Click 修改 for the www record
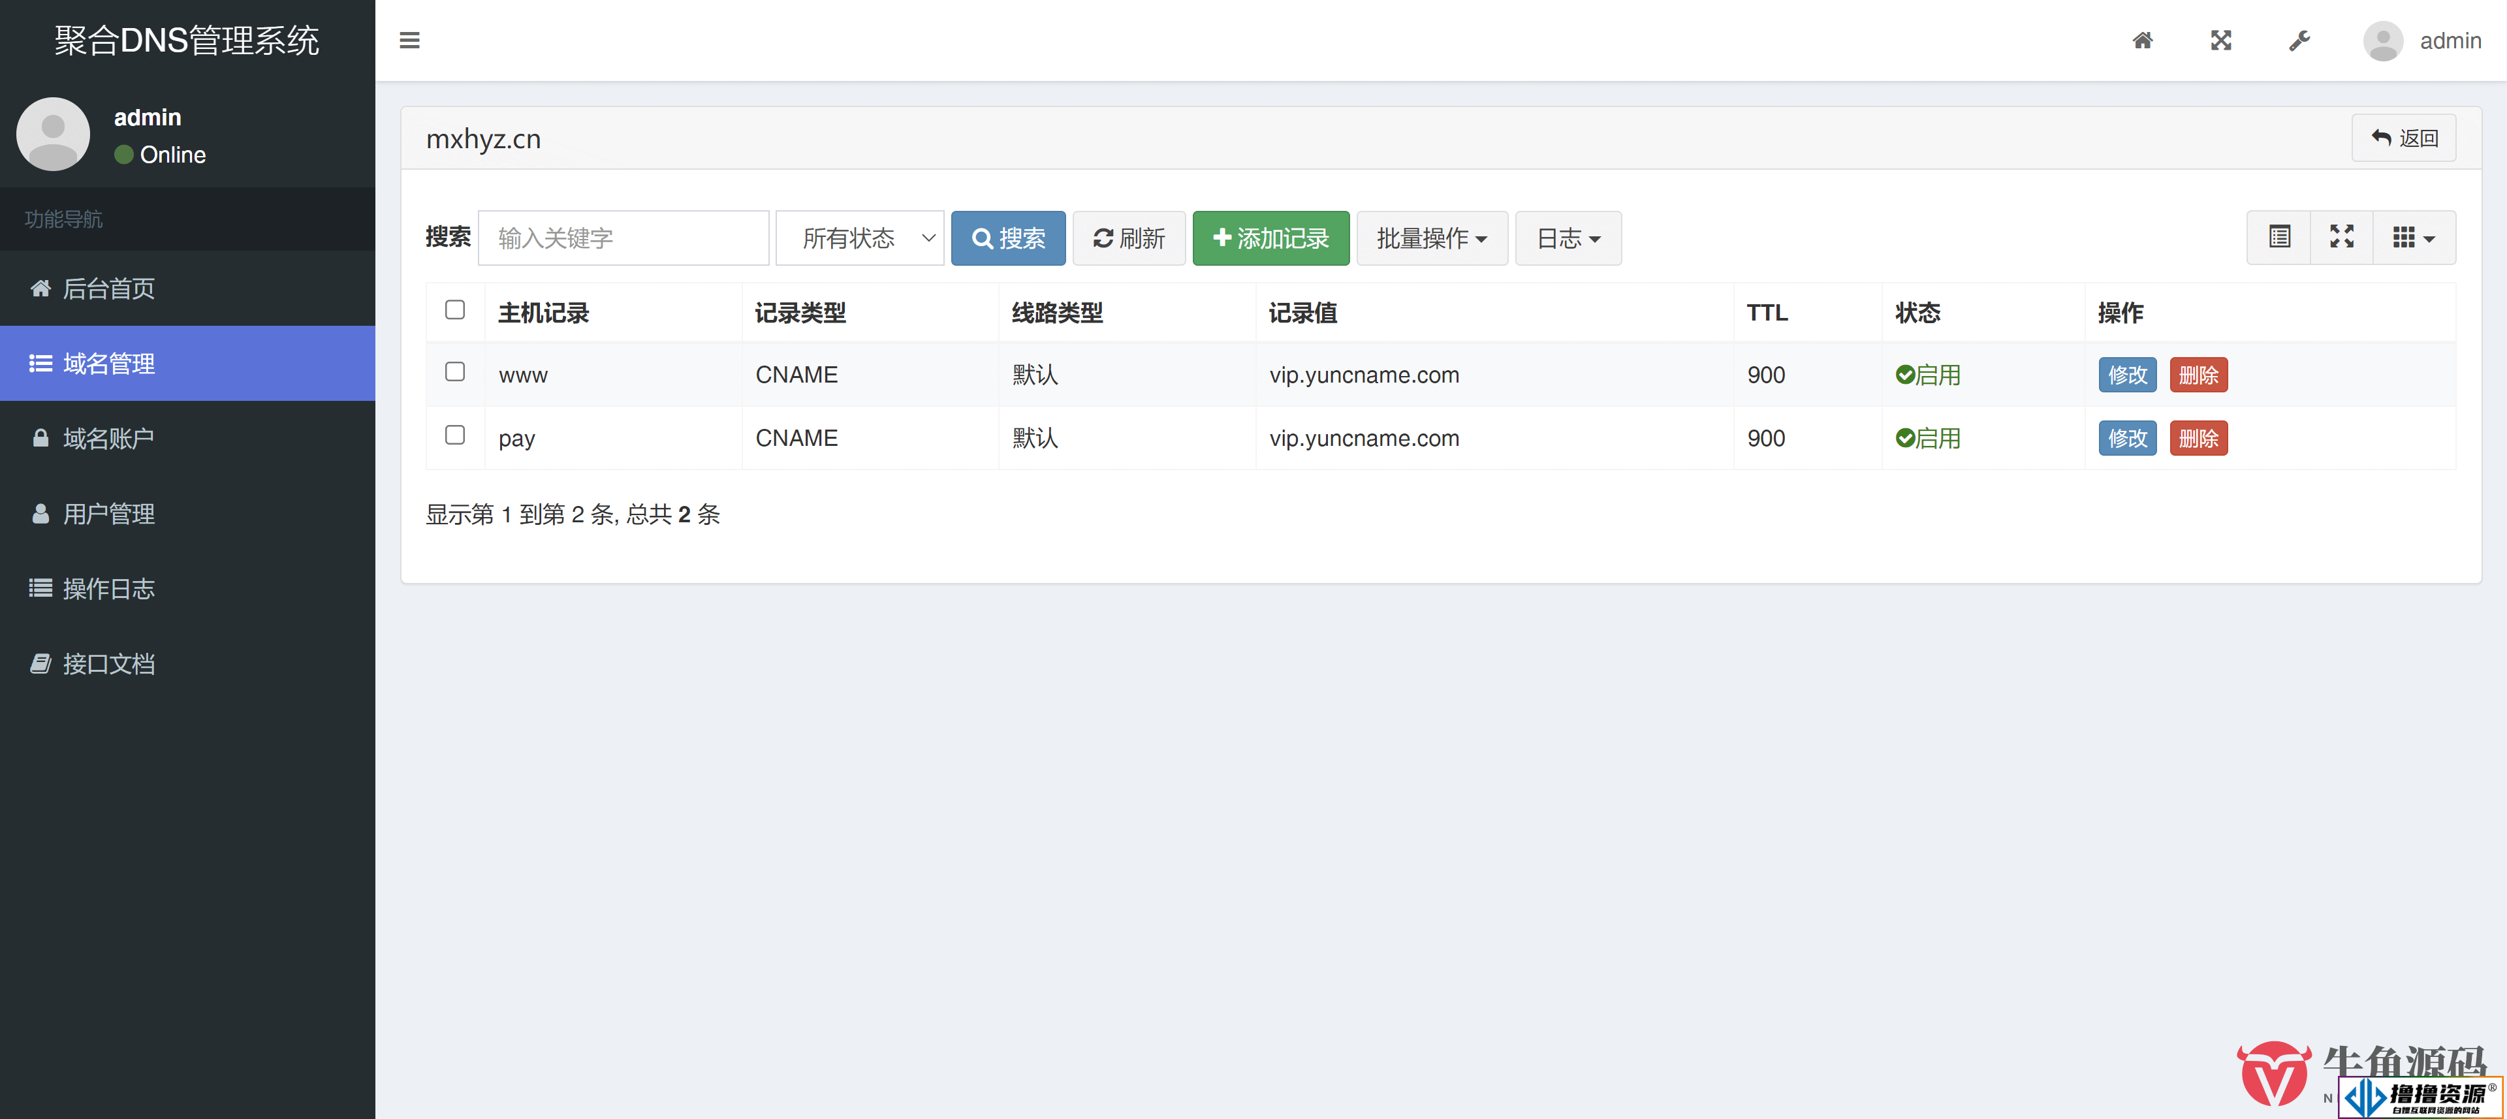Viewport: 2507px width, 1119px height. (x=2126, y=375)
